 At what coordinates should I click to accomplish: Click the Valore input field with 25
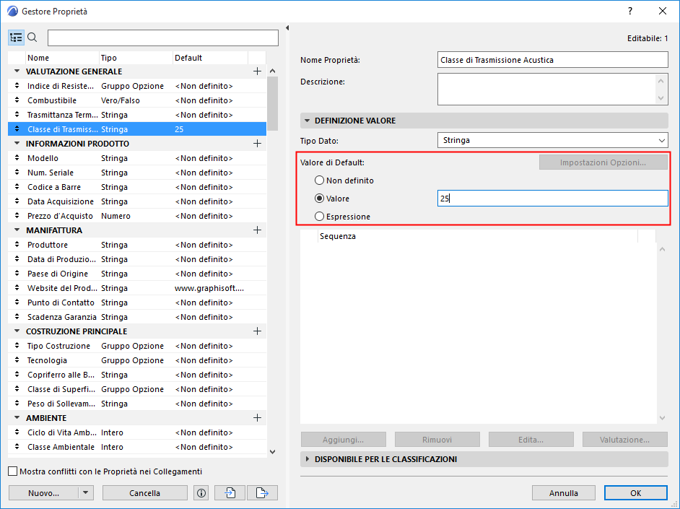click(x=552, y=198)
